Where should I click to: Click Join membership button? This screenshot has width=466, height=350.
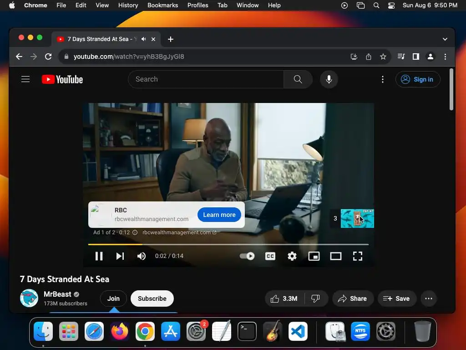113,299
